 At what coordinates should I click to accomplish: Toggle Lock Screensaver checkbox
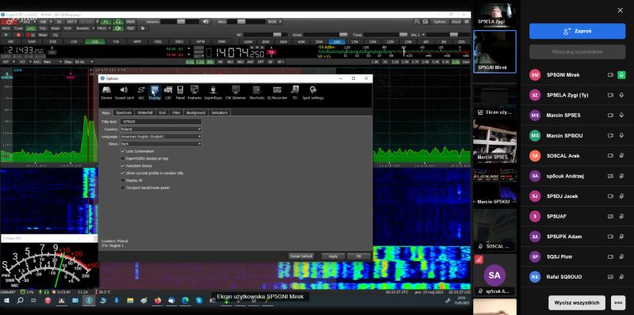pyautogui.click(x=123, y=151)
